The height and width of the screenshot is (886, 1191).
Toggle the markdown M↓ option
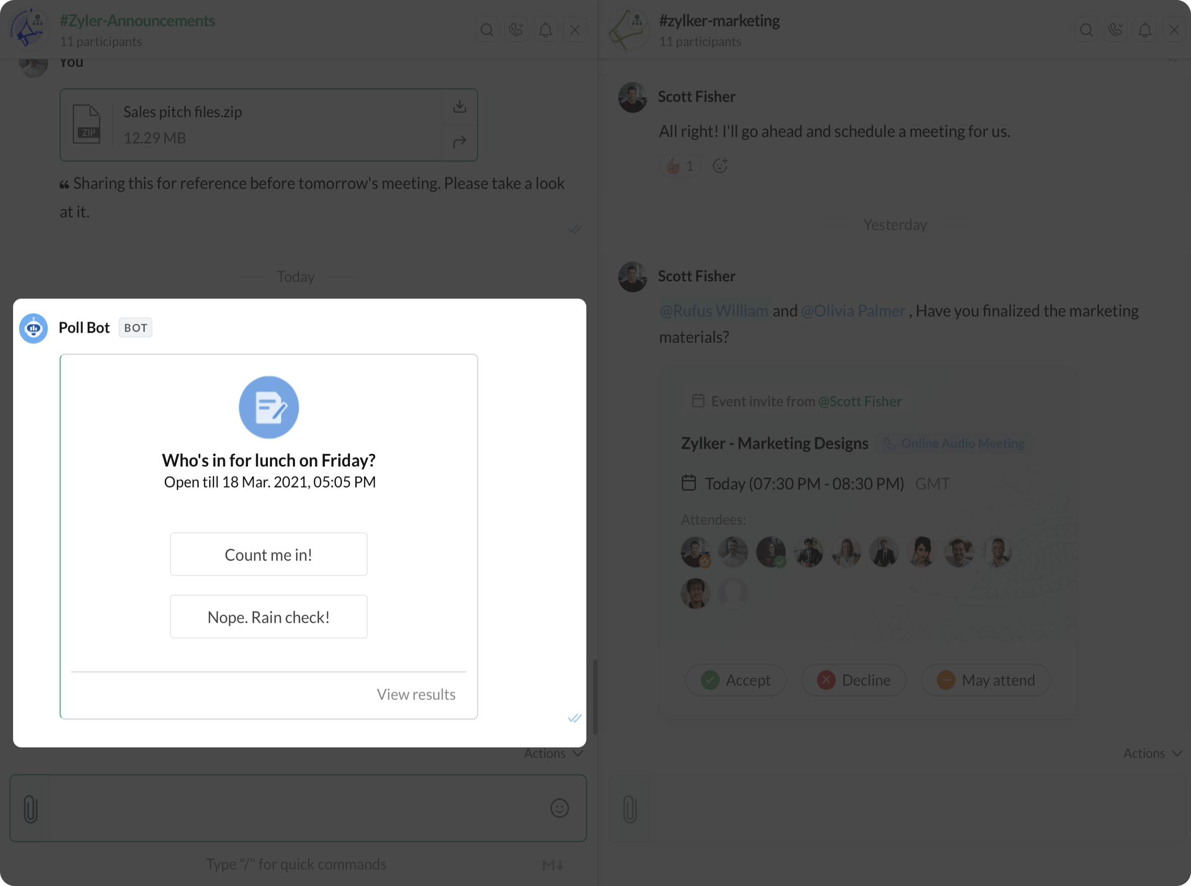point(553,865)
